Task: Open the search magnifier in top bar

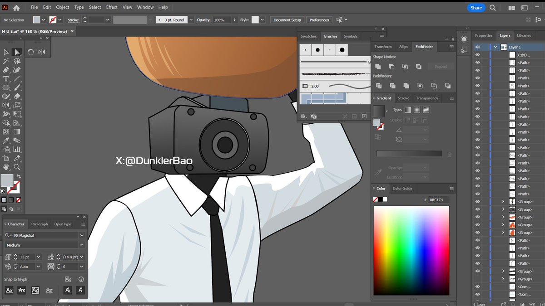Action: click(493, 8)
